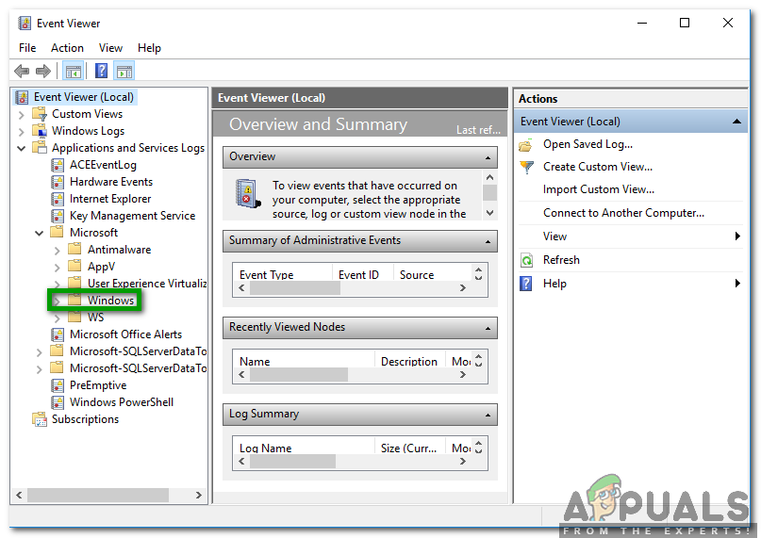Click the Internet Explorer log icon
The image size is (761, 538).
(58, 200)
